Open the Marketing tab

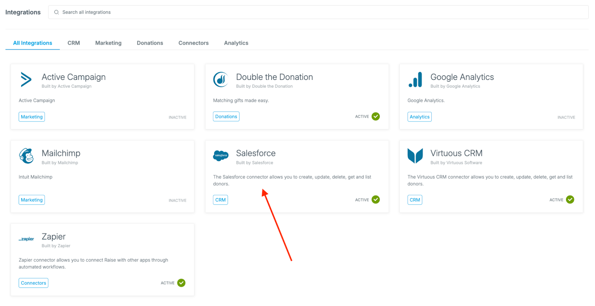coord(108,43)
